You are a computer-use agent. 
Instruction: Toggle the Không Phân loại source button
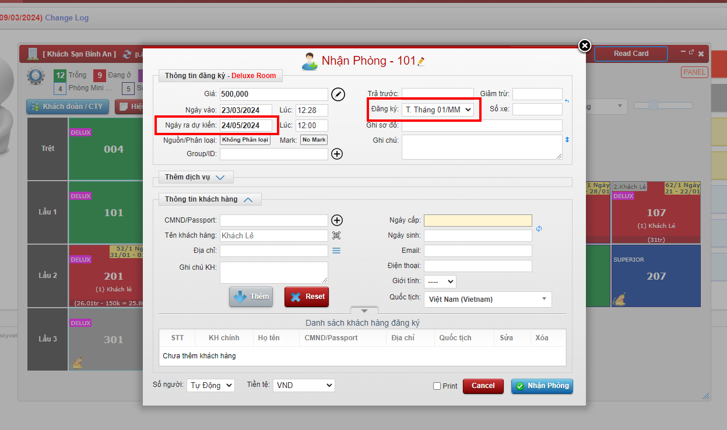tap(245, 140)
